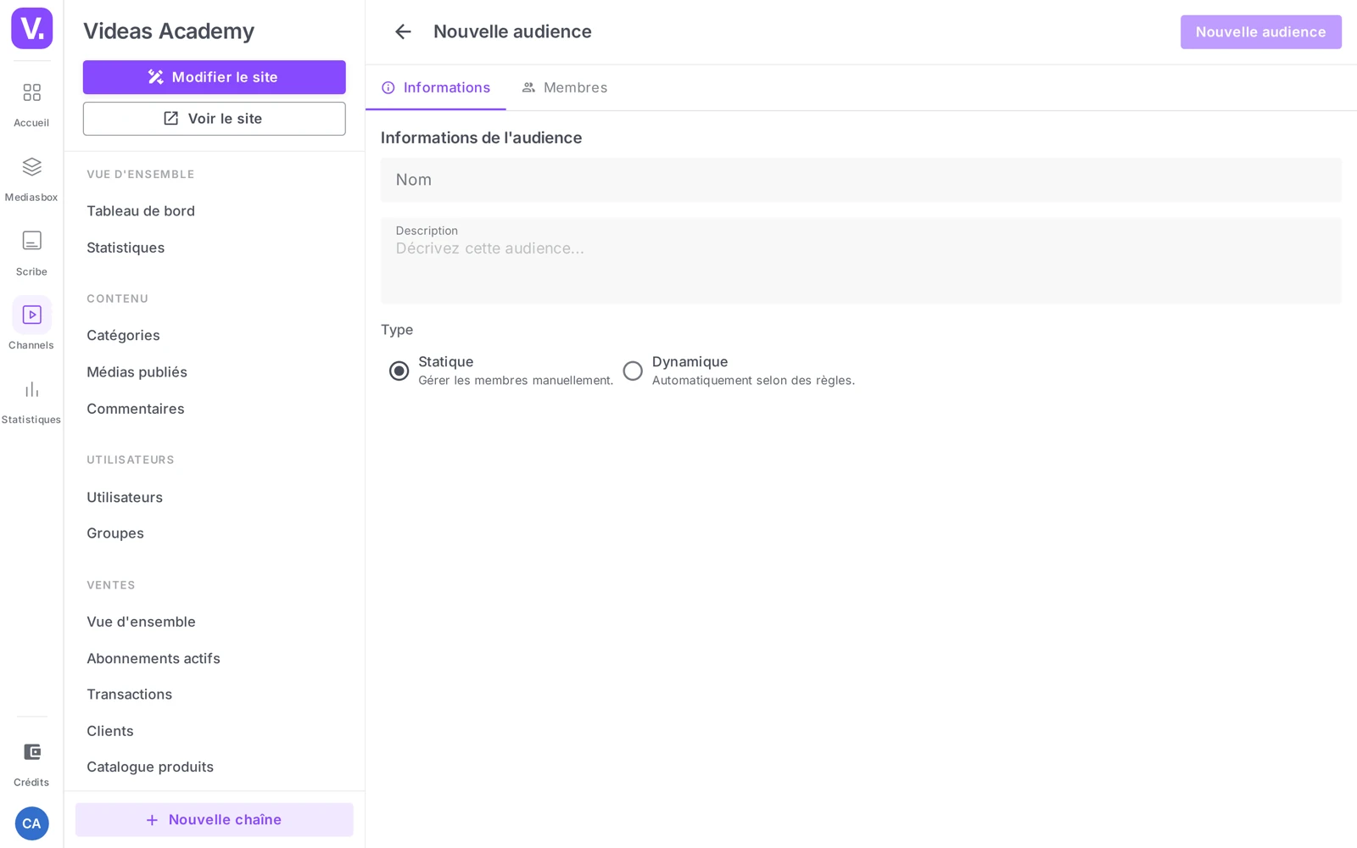
Task: Open Groupes in the sidebar menu
Action: pos(115,533)
